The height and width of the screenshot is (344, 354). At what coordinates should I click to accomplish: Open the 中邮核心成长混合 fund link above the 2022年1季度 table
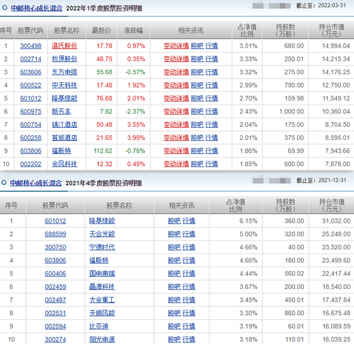(37, 8)
